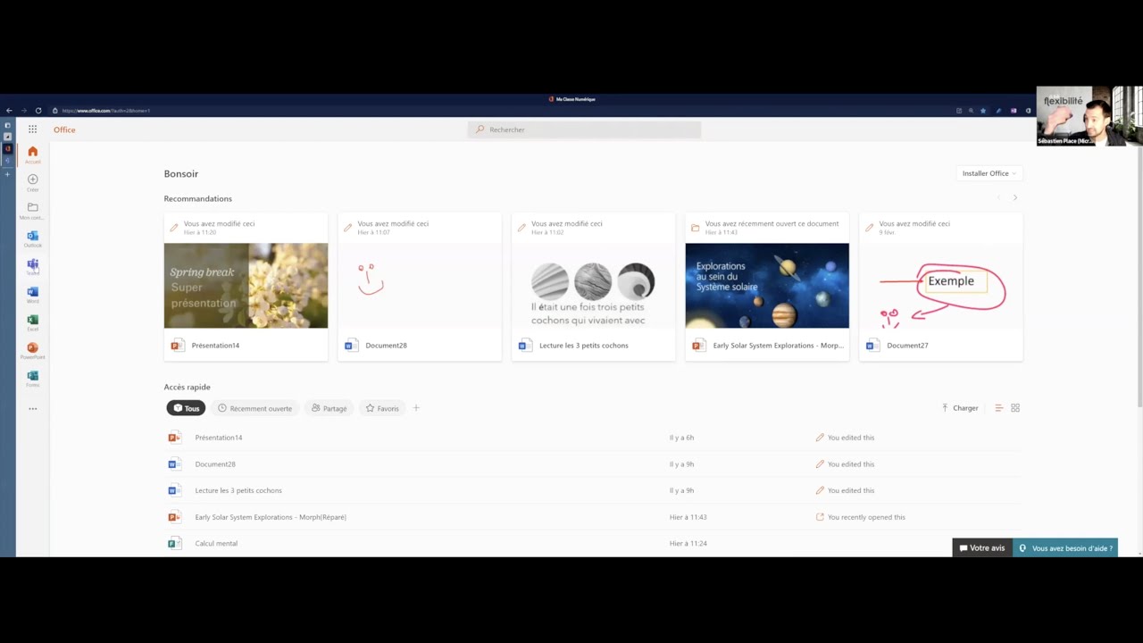Open the Office app launcher grid
The width and height of the screenshot is (1143, 643).
[x=32, y=129]
